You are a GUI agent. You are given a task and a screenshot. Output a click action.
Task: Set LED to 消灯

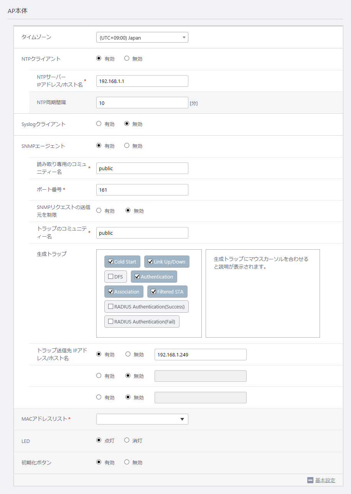point(127,440)
